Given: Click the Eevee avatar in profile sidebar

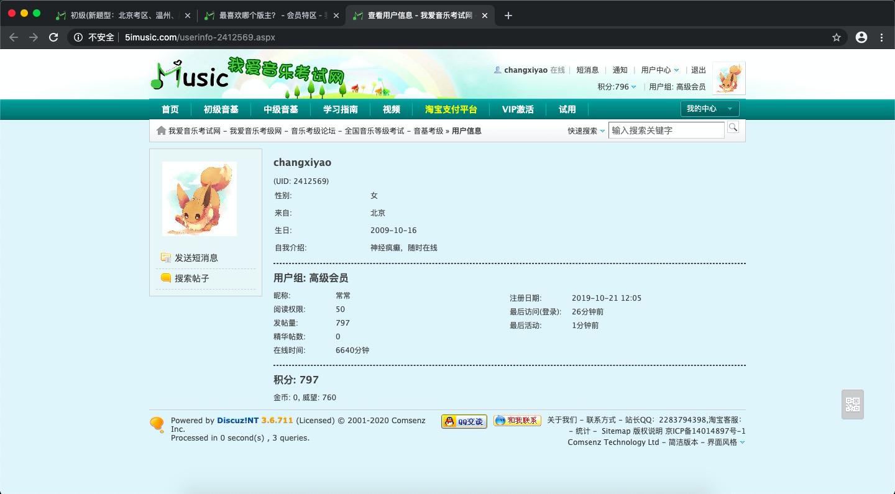Looking at the screenshot, I should tap(199, 199).
